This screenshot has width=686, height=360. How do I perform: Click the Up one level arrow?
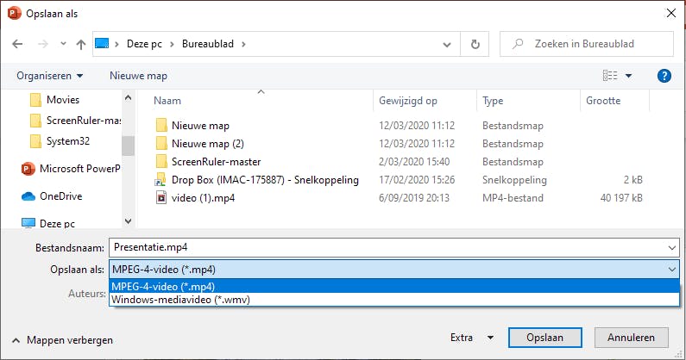click(81, 44)
